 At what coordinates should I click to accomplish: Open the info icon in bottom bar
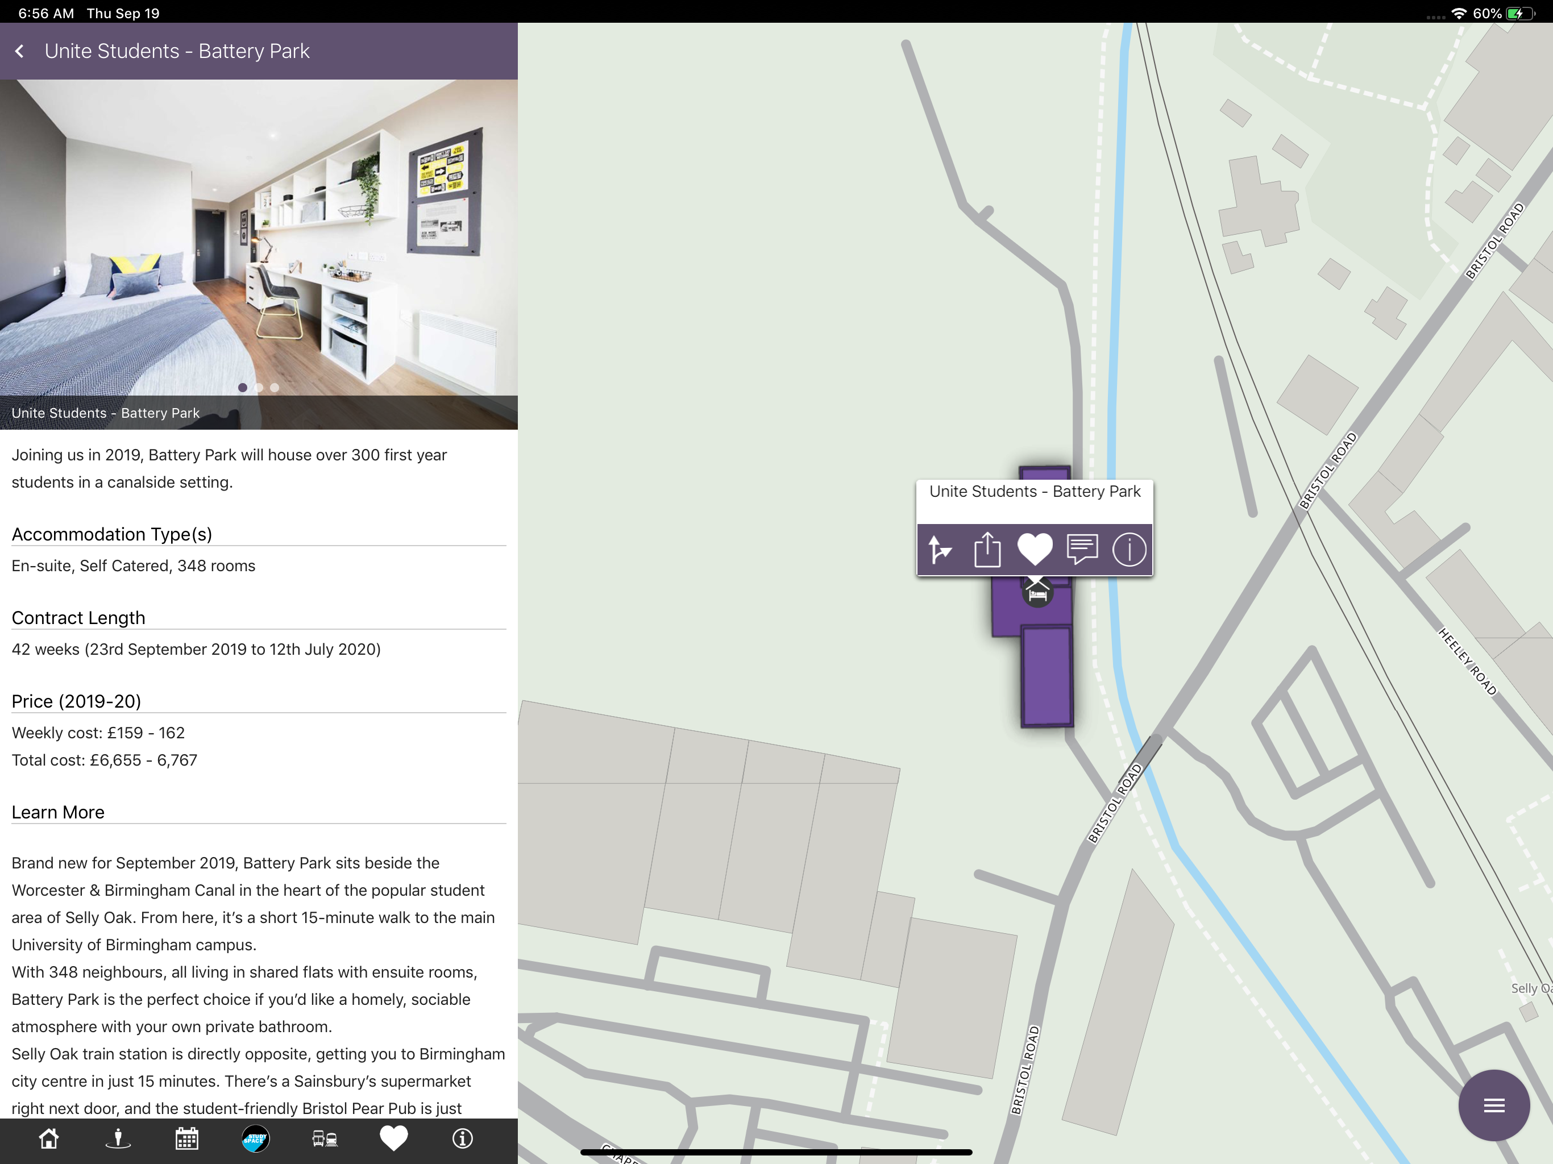(x=462, y=1138)
